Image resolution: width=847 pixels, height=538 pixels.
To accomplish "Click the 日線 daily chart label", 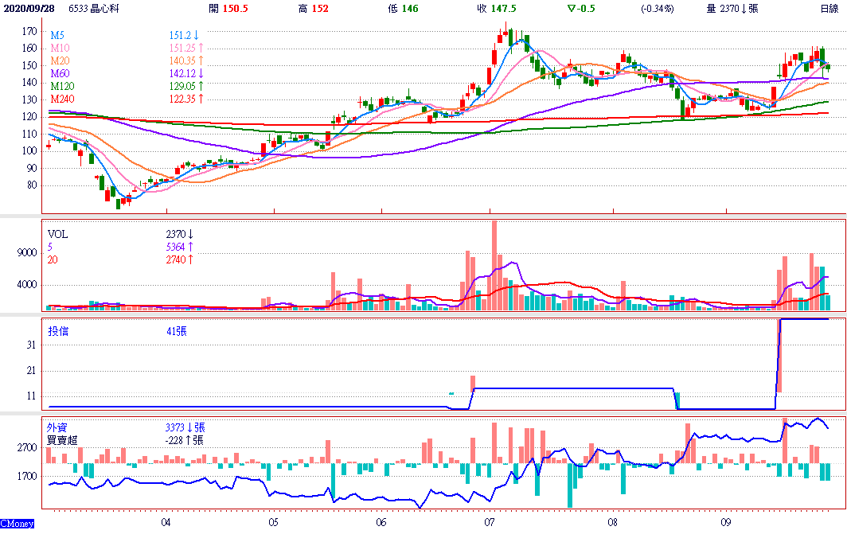I will coord(829,9).
